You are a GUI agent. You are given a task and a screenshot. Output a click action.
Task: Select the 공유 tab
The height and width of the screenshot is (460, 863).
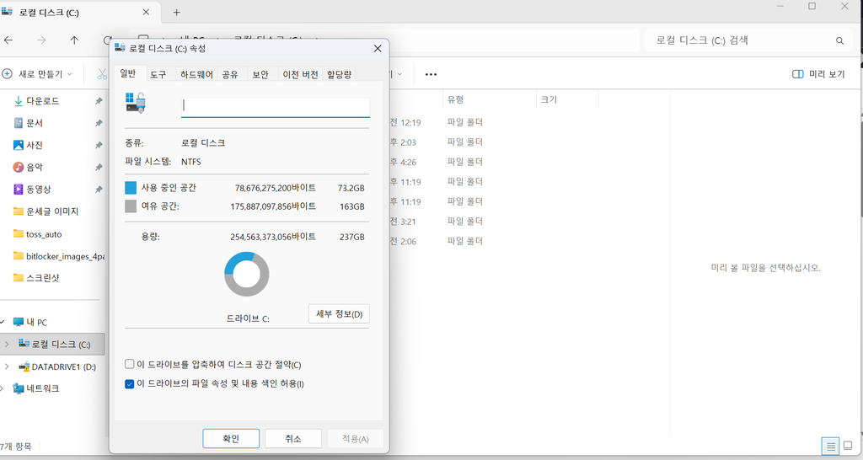point(230,74)
